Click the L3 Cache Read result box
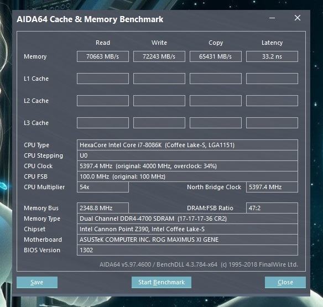323x307 pixels. (103, 123)
